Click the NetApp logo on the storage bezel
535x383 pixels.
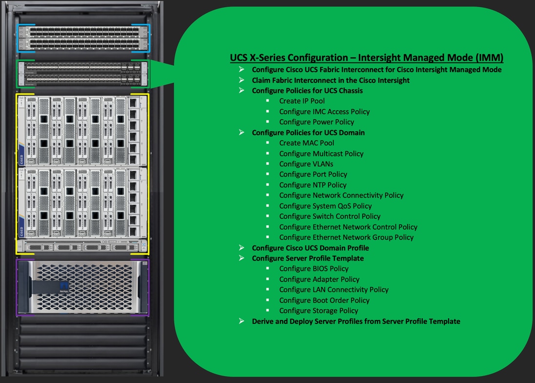point(64,287)
